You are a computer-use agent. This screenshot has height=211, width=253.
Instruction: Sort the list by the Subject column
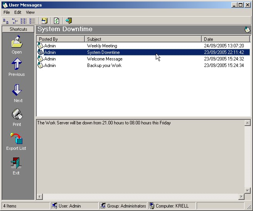[143, 39]
